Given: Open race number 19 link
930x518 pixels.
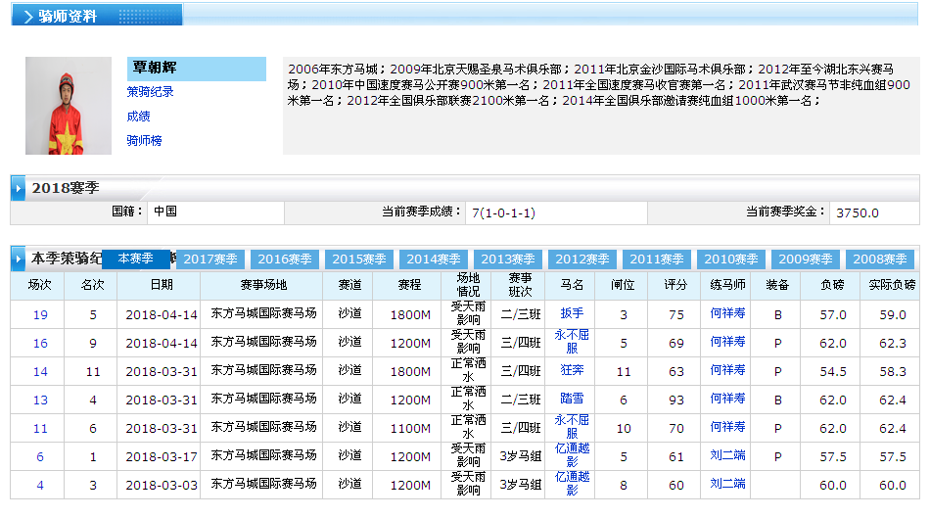Looking at the screenshot, I should [x=40, y=315].
